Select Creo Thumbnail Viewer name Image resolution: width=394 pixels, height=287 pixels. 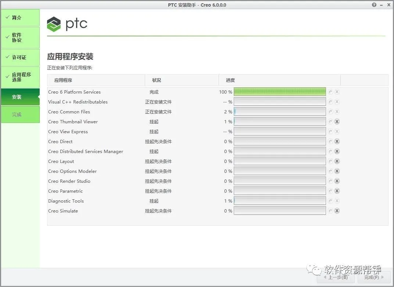[x=73, y=122]
